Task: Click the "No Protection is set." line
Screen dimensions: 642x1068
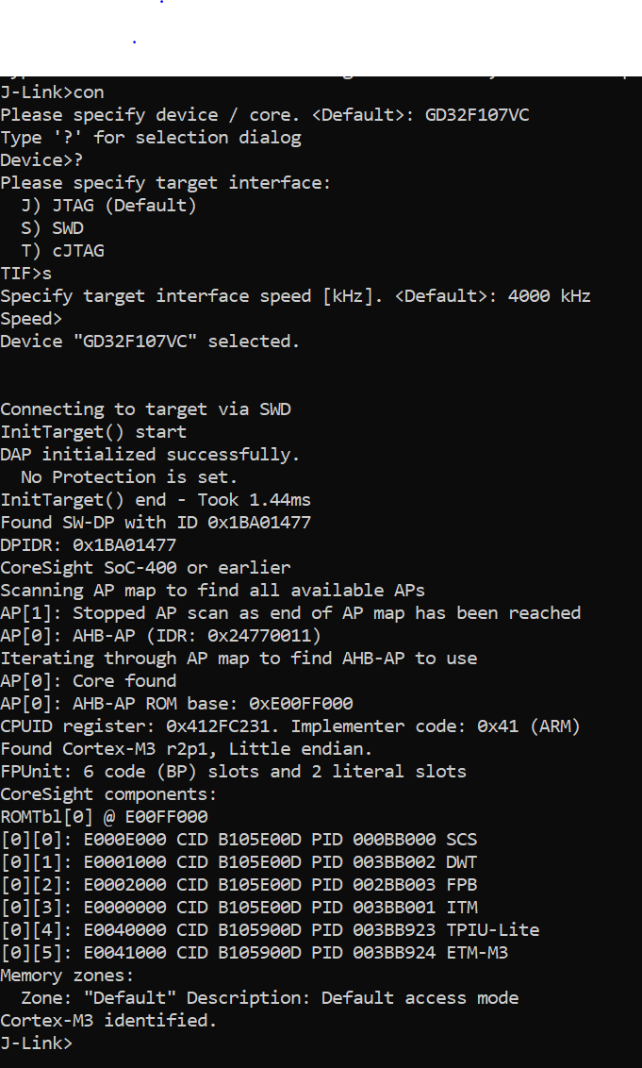Action: click(129, 476)
